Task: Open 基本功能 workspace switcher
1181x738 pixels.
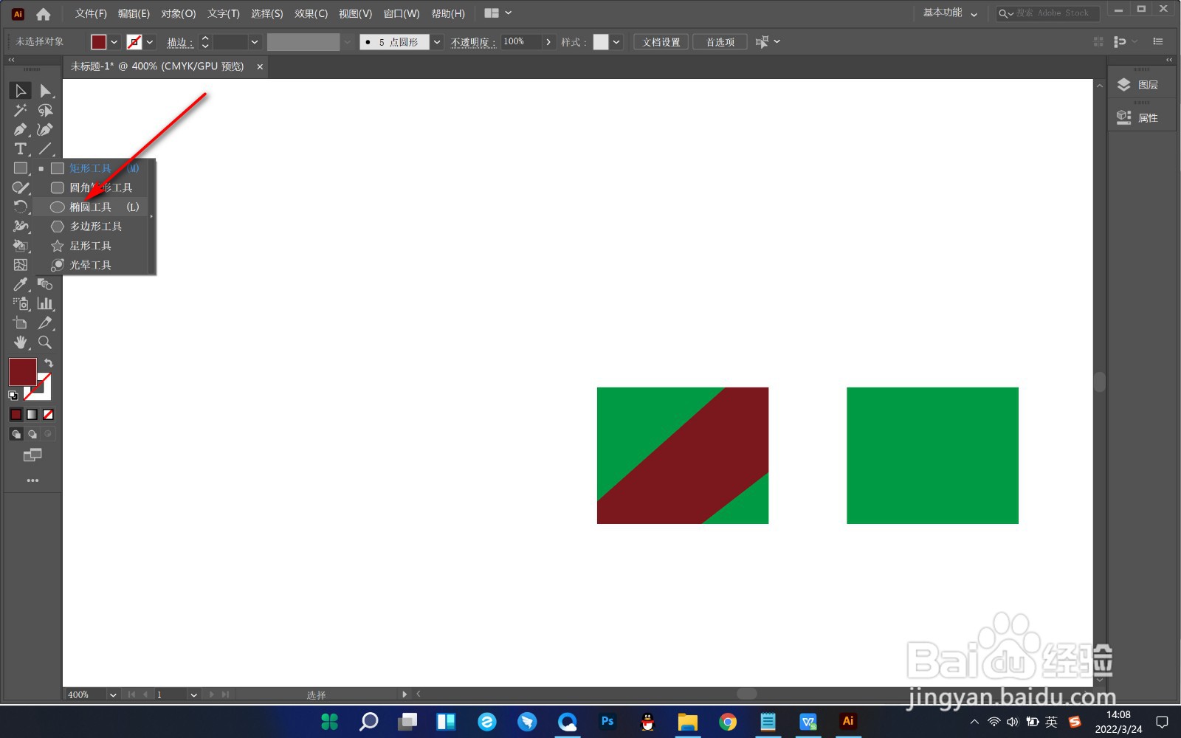Action: [x=950, y=13]
